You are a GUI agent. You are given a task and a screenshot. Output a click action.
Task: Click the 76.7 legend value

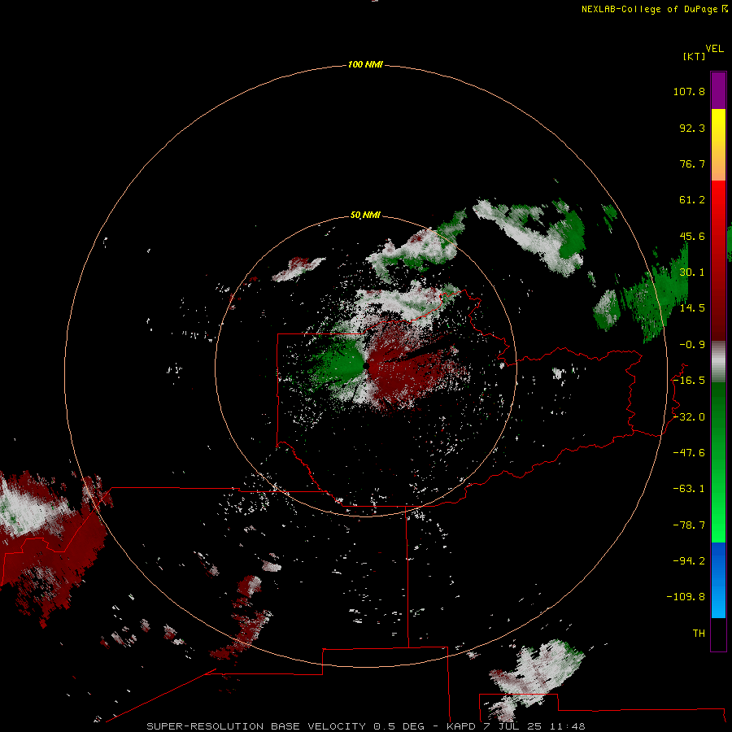click(692, 163)
